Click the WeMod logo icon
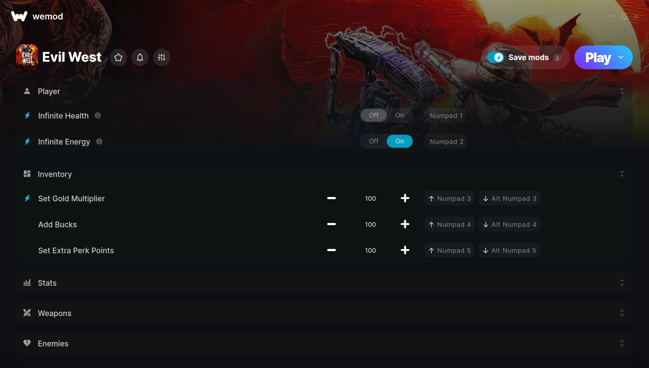 tap(19, 16)
